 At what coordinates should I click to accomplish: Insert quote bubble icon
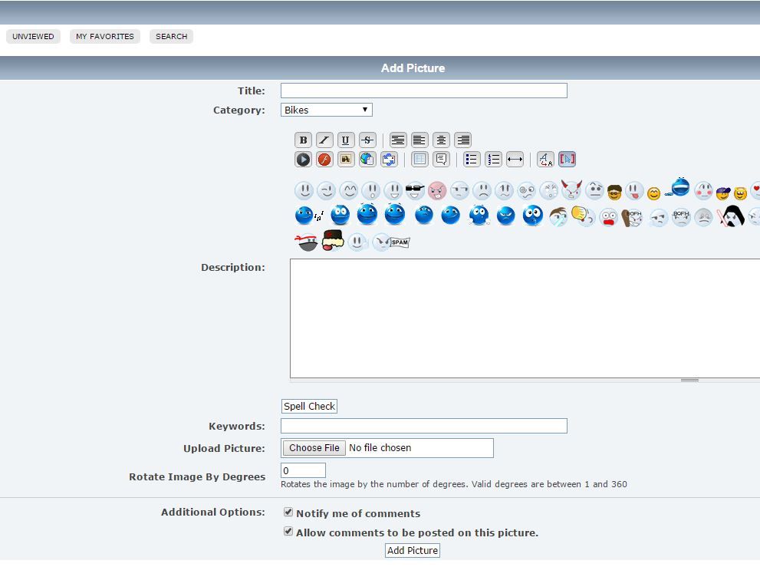pos(441,159)
